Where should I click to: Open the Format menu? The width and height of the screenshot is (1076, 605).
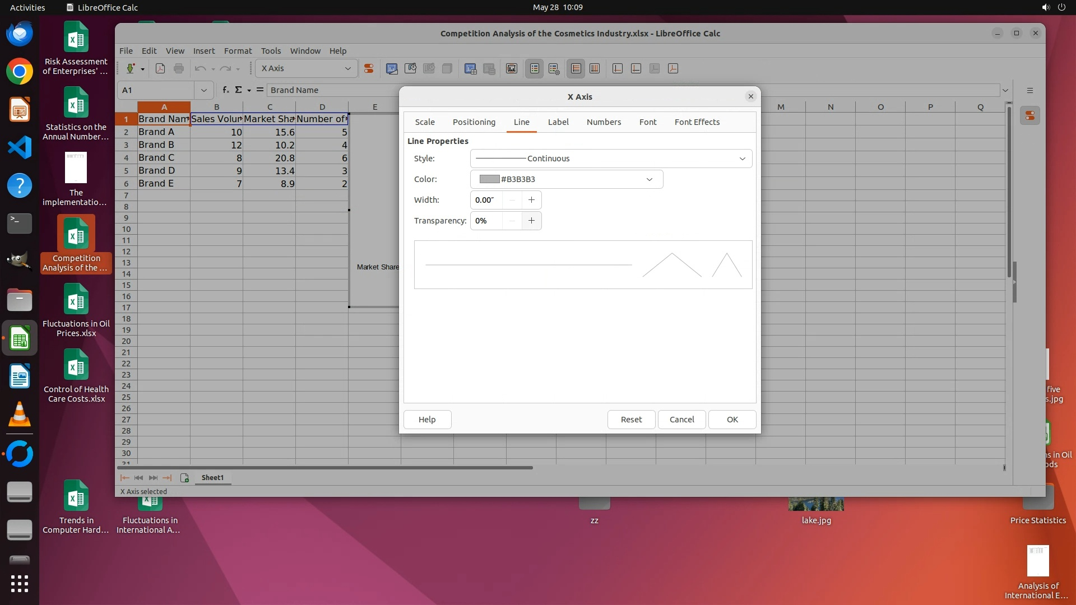pyautogui.click(x=238, y=50)
